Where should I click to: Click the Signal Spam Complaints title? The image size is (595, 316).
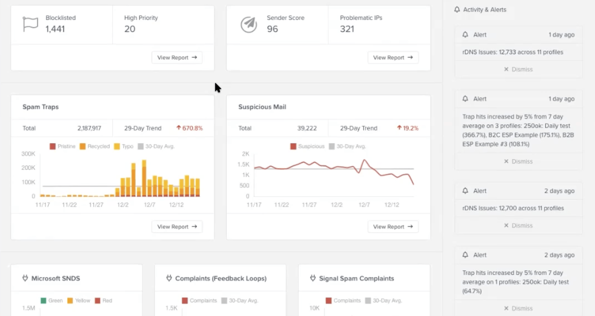(x=356, y=278)
